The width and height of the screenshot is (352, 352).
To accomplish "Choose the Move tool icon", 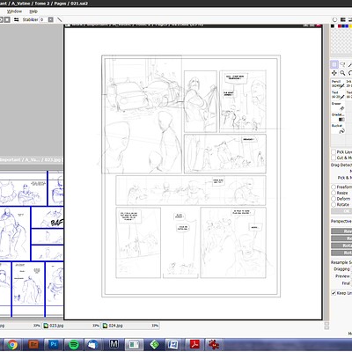I will (x=334, y=73).
